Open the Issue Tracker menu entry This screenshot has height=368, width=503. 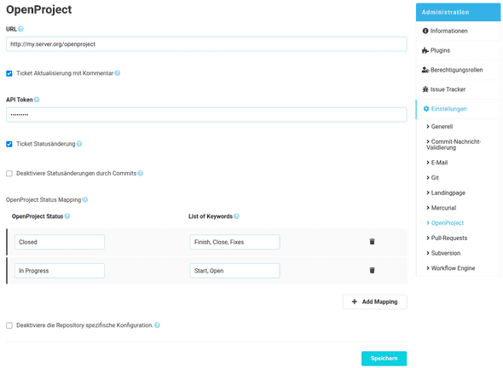458,89
